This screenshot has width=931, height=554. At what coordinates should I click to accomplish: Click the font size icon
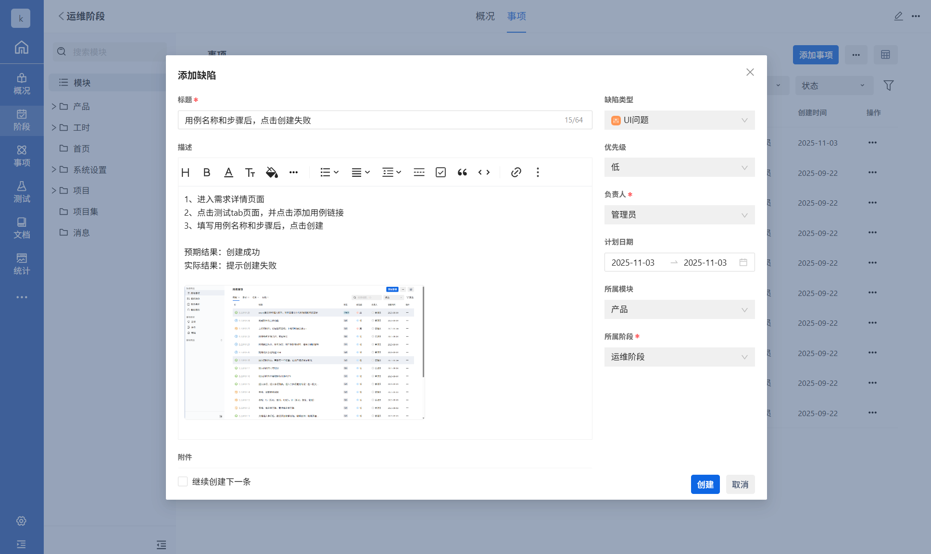(250, 172)
